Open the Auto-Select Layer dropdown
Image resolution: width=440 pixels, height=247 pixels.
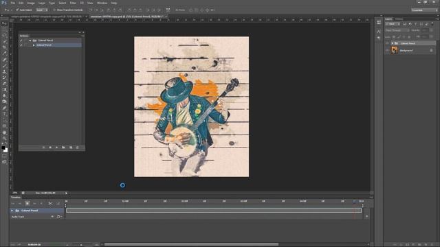pyautogui.click(x=42, y=10)
